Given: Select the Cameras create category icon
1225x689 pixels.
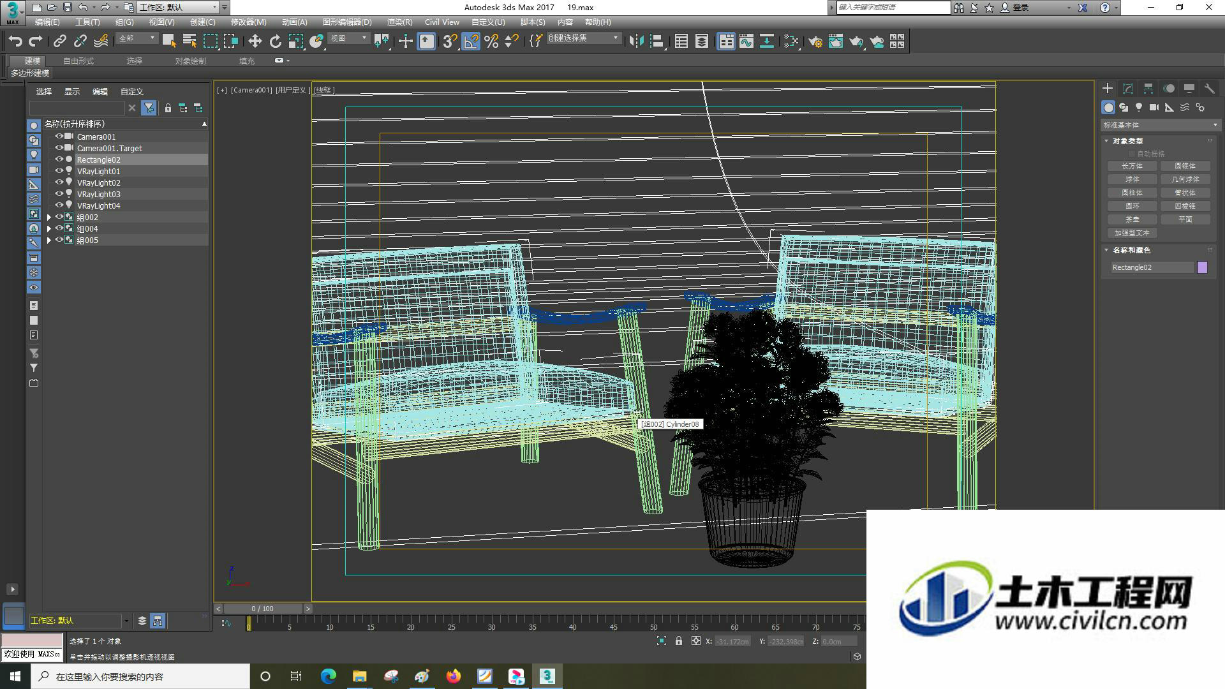Looking at the screenshot, I should (1154, 107).
